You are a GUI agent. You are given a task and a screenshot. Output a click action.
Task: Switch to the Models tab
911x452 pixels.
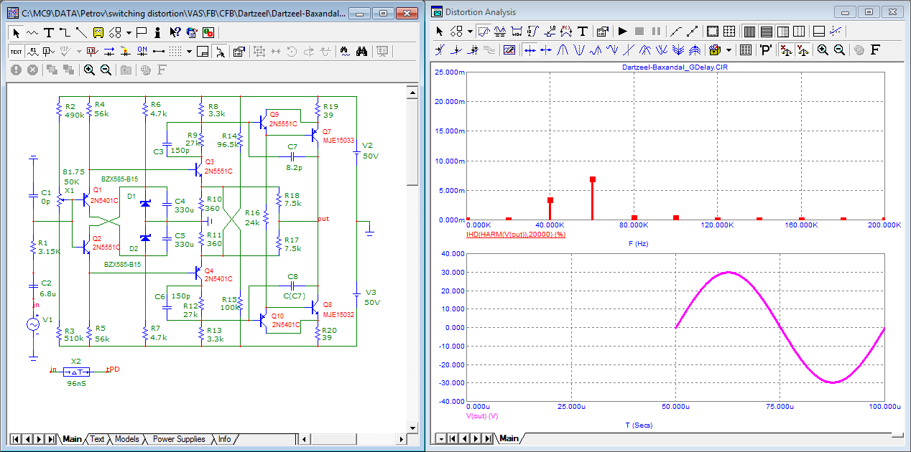pyautogui.click(x=126, y=439)
